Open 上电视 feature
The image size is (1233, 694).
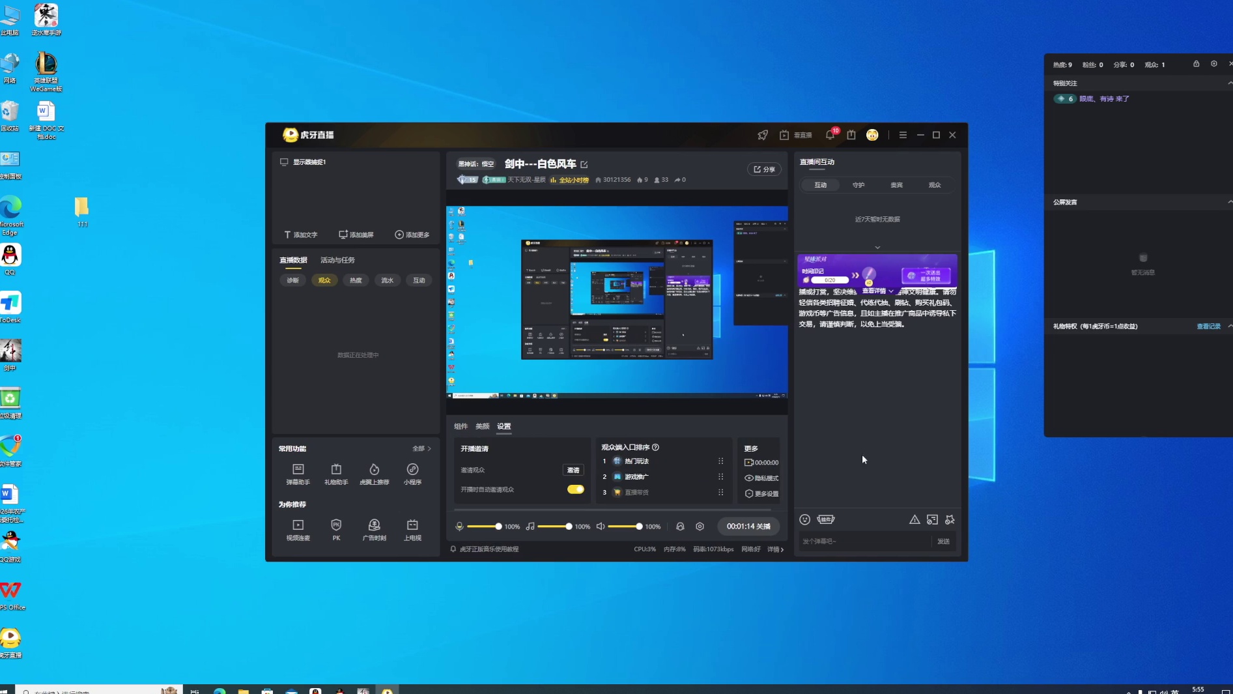coord(412,530)
